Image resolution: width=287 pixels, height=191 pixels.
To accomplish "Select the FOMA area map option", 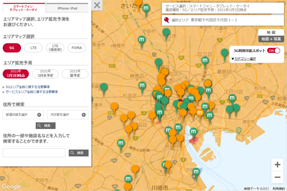I will point(77,48).
